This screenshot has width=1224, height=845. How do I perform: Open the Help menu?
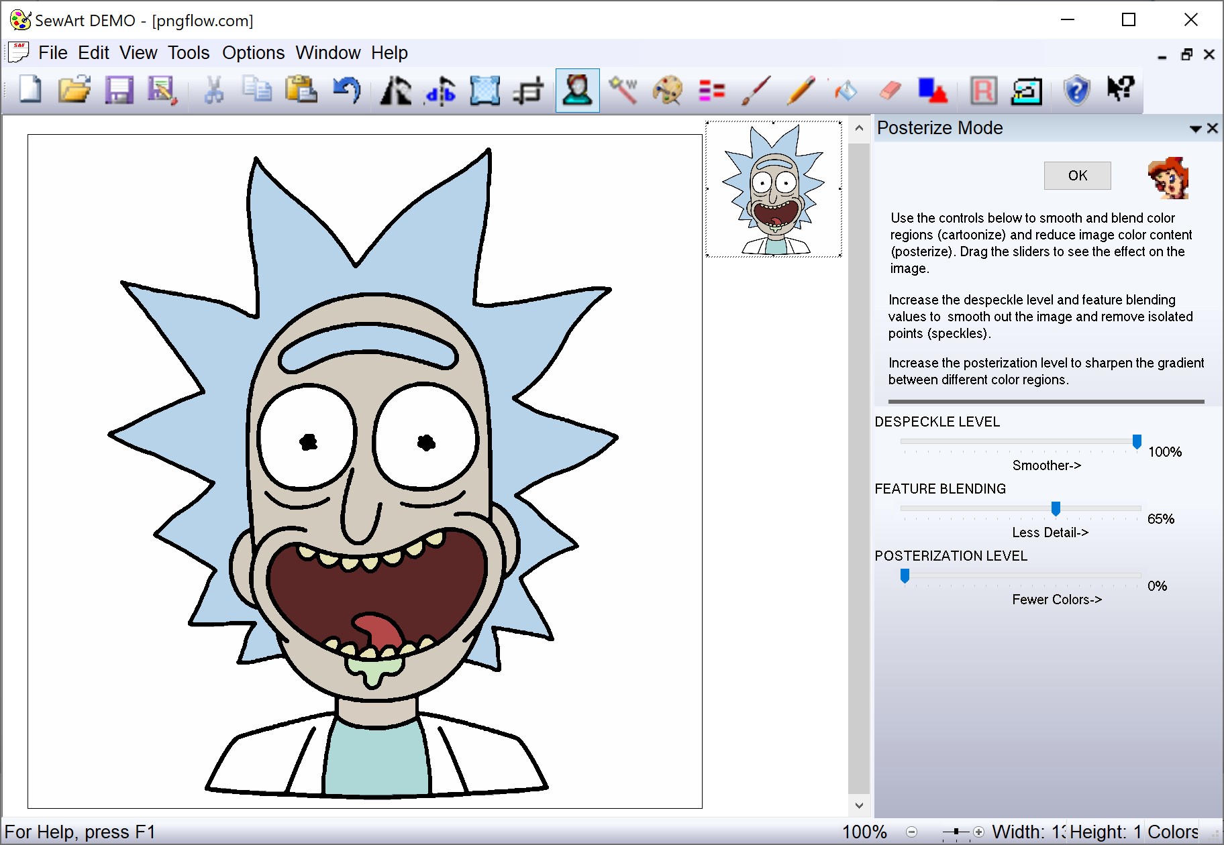pos(389,53)
